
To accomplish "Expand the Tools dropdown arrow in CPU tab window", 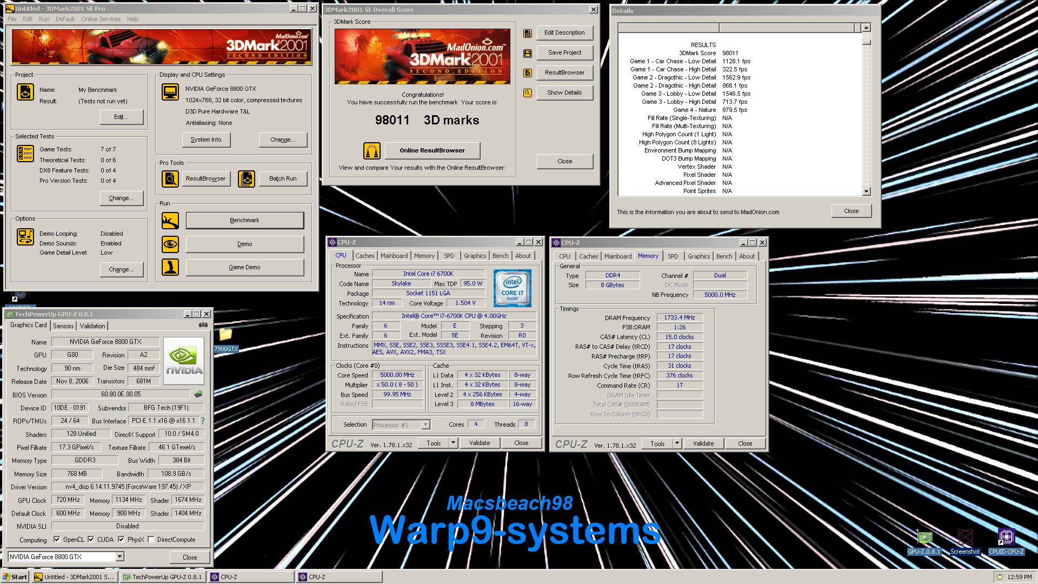I will (x=453, y=443).
